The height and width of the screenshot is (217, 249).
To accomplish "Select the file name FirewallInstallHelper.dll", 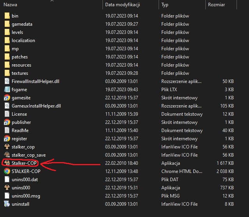I will coord(35,81).
